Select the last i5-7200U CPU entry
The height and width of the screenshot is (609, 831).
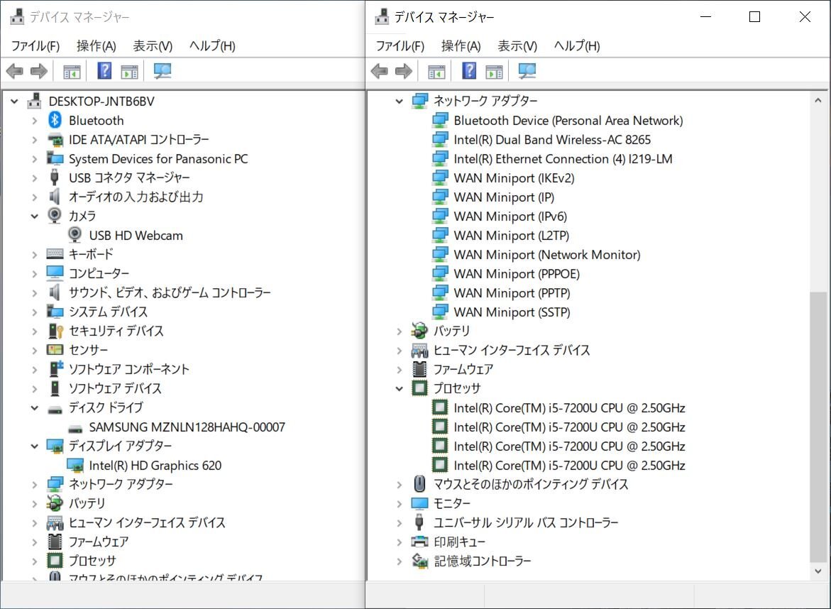(569, 466)
